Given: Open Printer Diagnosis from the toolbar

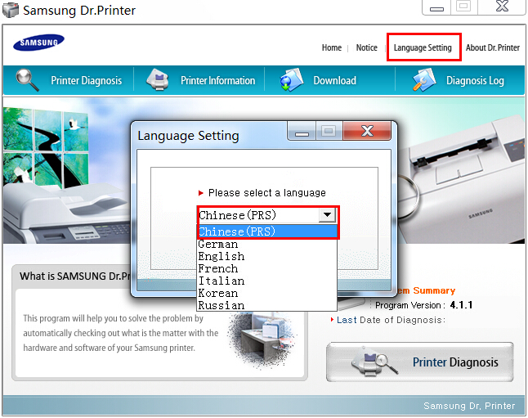Looking at the screenshot, I should (x=86, y=80).
